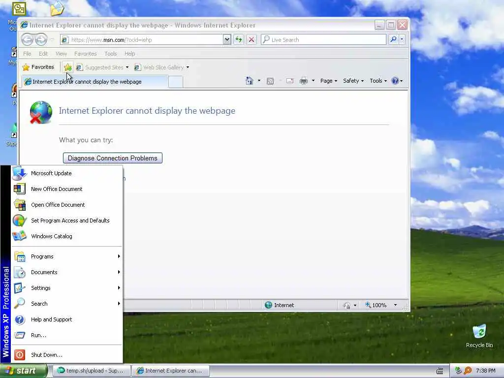
Task: Open the Tools command bar dropdown
Action: coord(378,81)
